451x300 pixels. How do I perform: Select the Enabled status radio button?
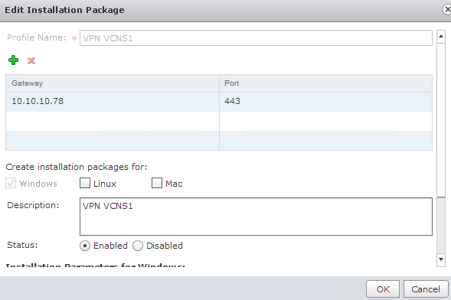click(85, 246)
